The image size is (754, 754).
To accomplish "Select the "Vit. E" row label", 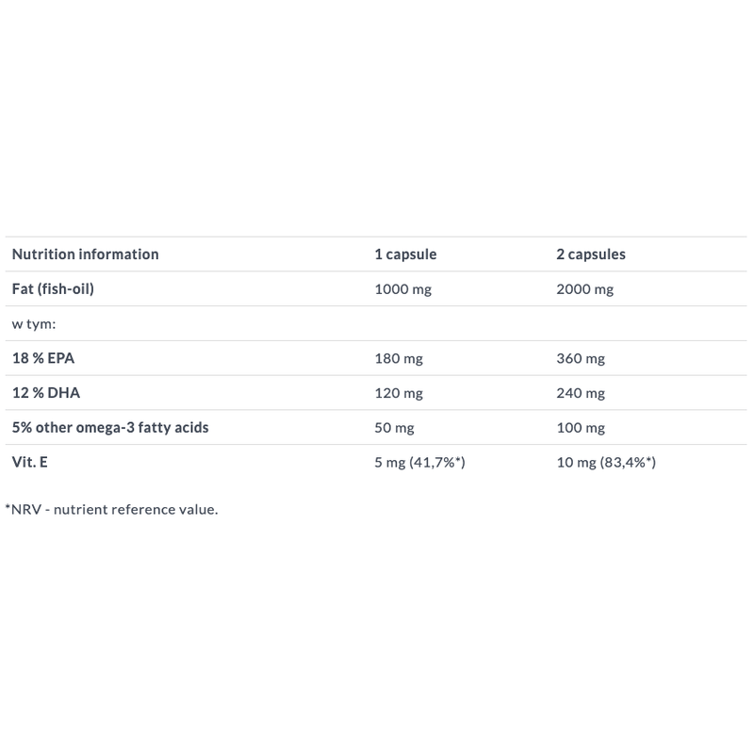I will [30, 463].
